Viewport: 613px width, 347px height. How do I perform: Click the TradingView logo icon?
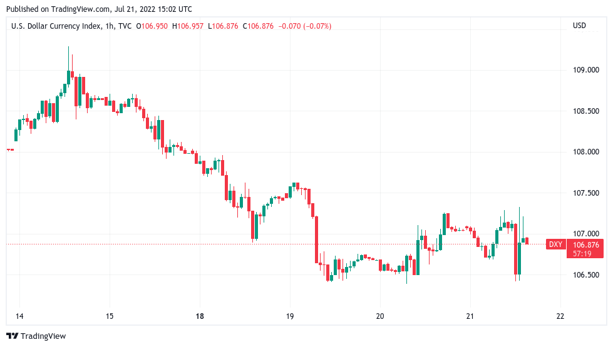click(13, 336)
